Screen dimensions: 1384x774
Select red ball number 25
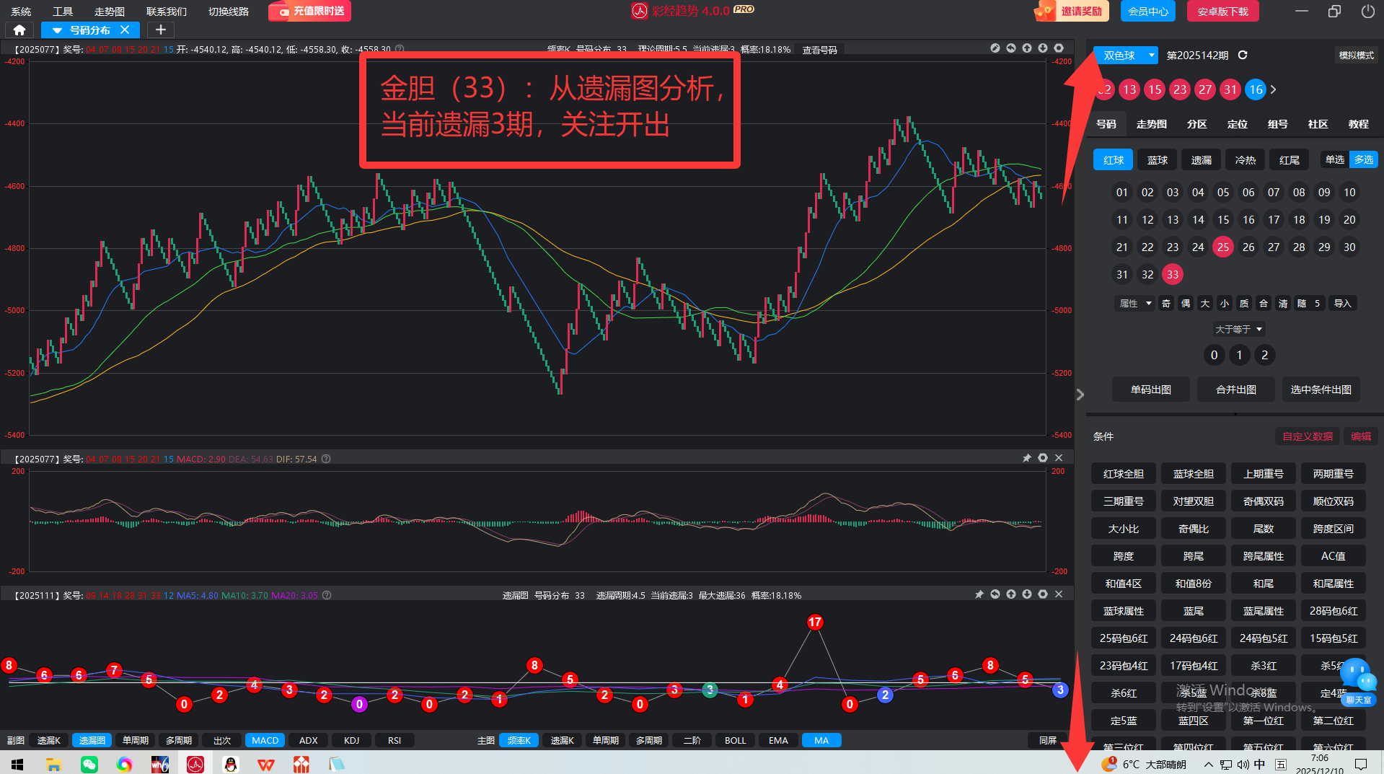pyautogui.click(x=1222, y=247)
